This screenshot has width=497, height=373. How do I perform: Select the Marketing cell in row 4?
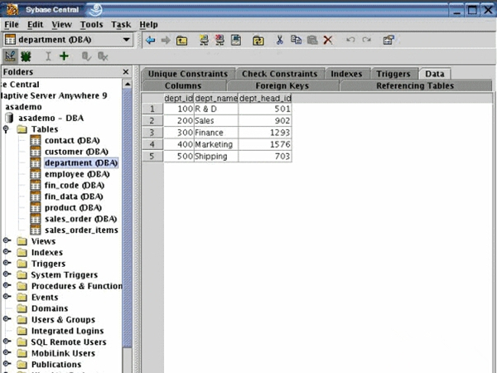click(215, 144)
